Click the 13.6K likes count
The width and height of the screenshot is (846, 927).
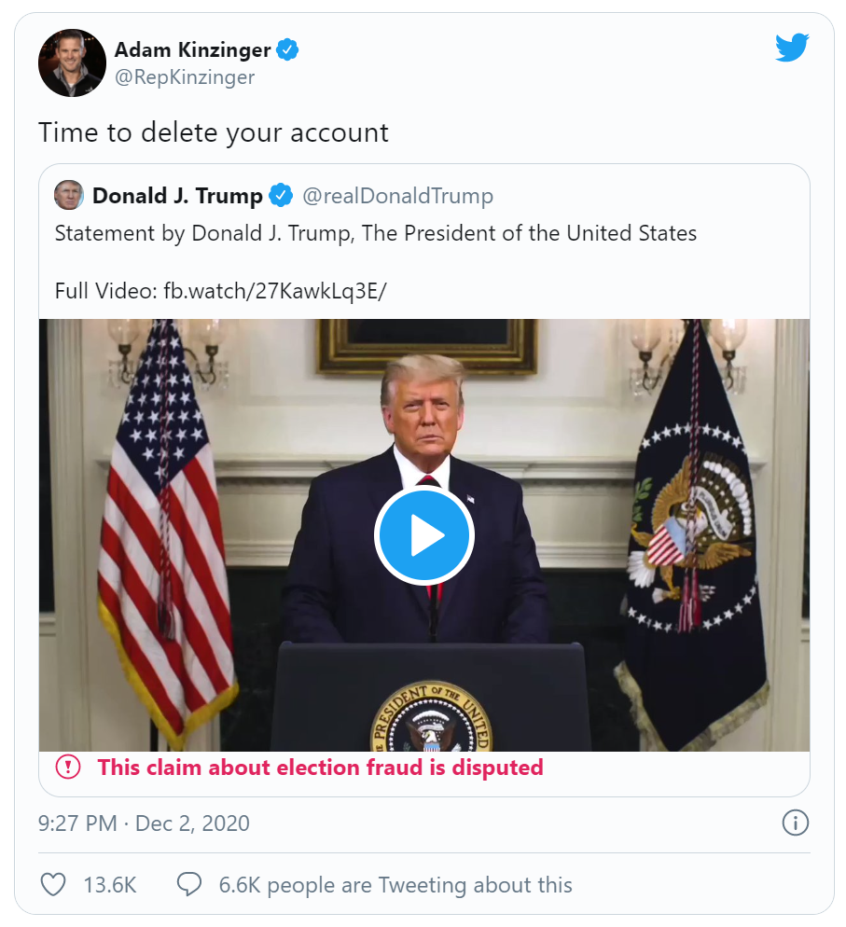tap(110, 884)
